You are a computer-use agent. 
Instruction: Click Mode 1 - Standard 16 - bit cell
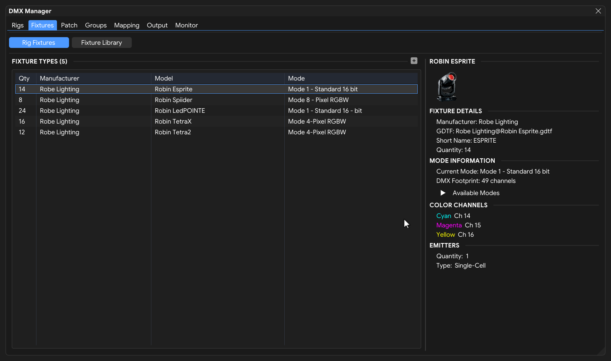(325, 111)
